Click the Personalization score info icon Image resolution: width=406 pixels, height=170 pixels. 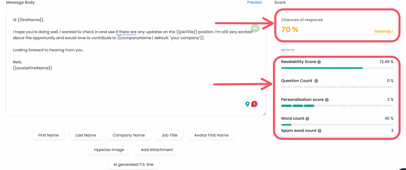327,100
